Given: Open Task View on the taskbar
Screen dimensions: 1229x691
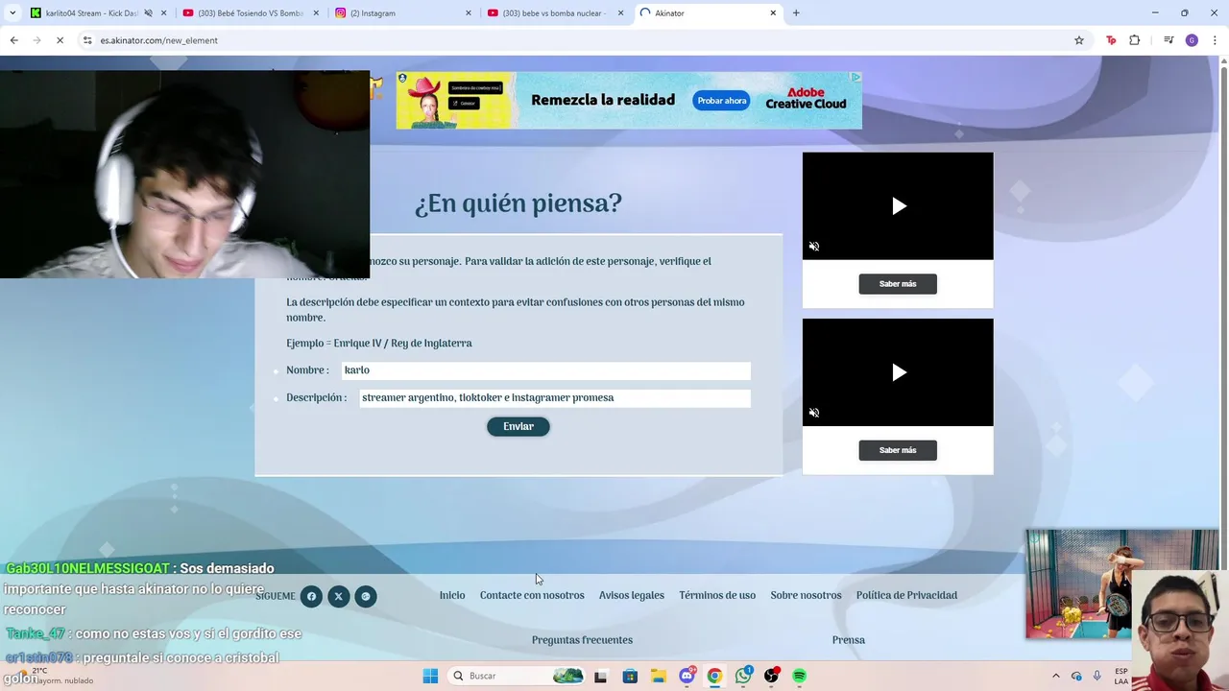Looking at the screenshot, I should pyautogui.click(x=601, y=676).
